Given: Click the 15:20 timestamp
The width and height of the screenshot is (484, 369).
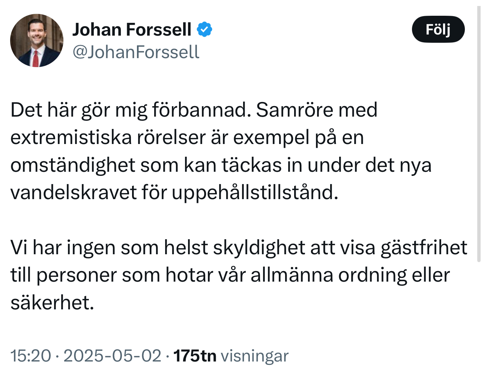Looking at the screenshot, I should click(x=31, y=355).
